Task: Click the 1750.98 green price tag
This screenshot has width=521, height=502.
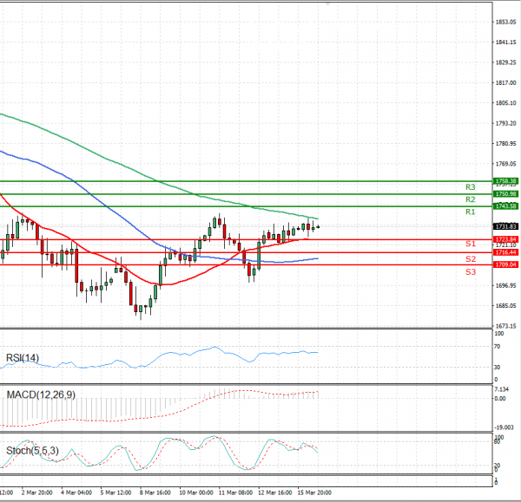Action: point(505,193)
